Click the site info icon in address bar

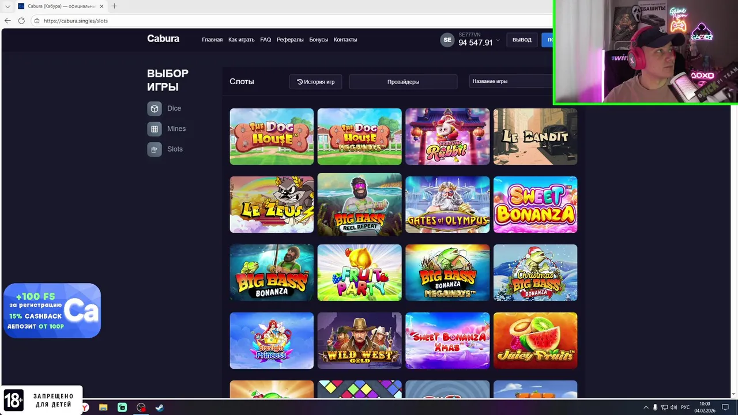(x=37, y=21)
